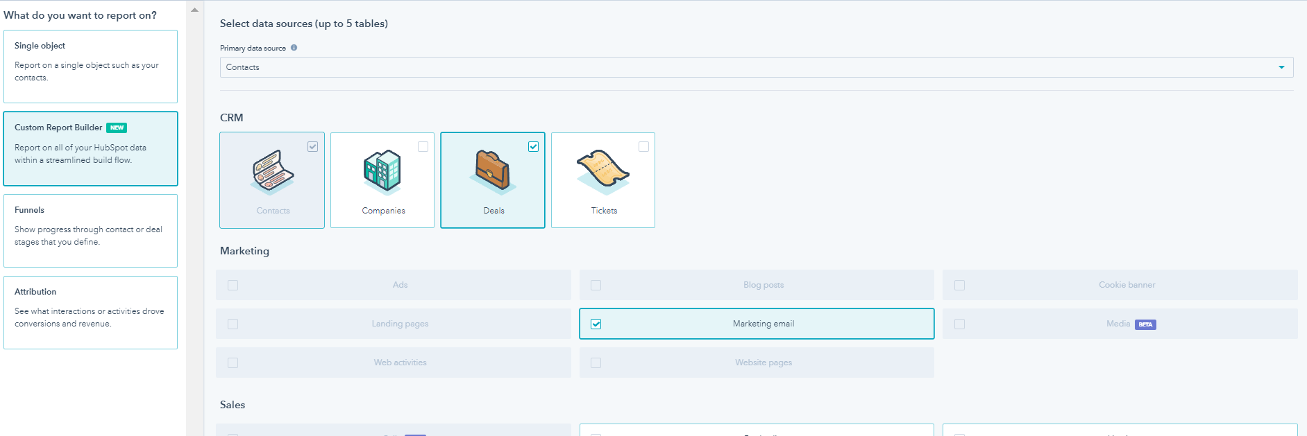Click the Marketing email label
This screenshot has height=436, width=1307.
coord(764,324)
